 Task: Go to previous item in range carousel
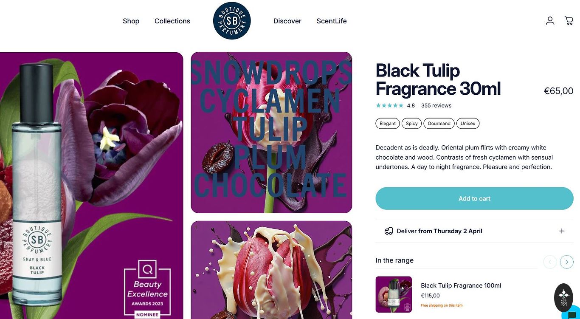click(550, 262)
